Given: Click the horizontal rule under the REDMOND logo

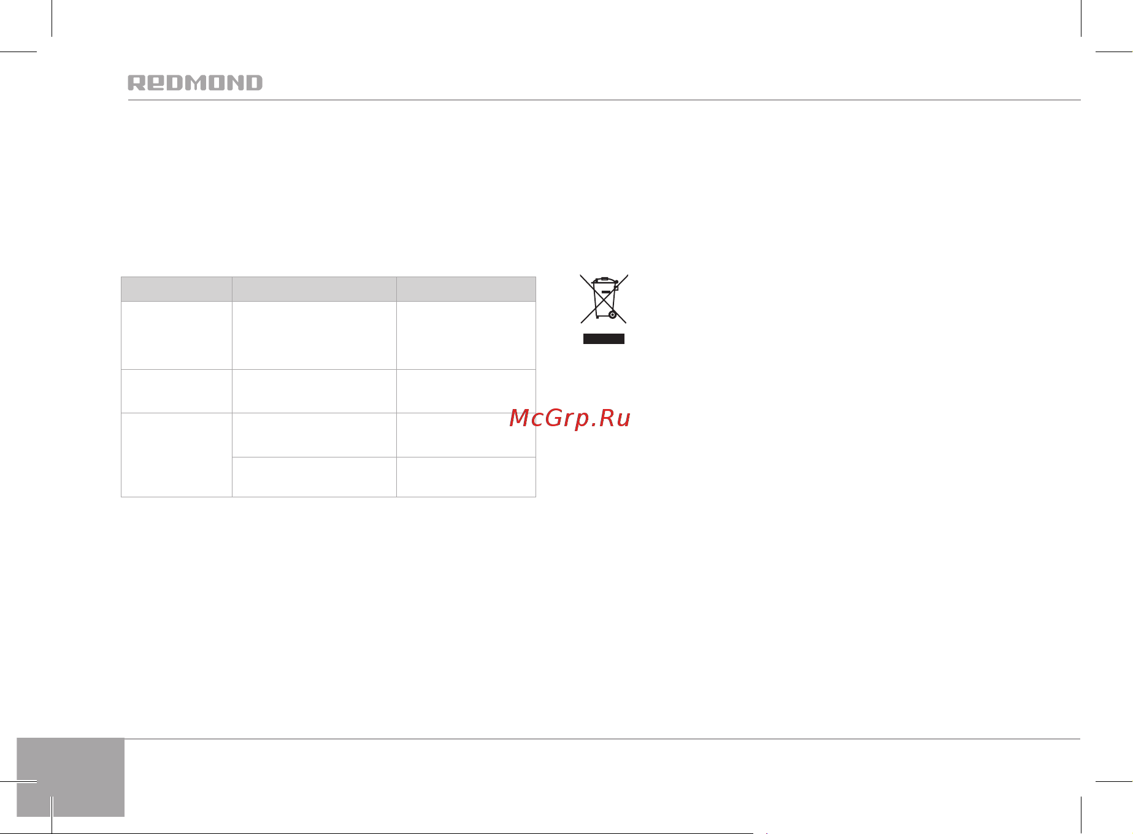Looking at the screenshot, I should click(x=604, y=100).
